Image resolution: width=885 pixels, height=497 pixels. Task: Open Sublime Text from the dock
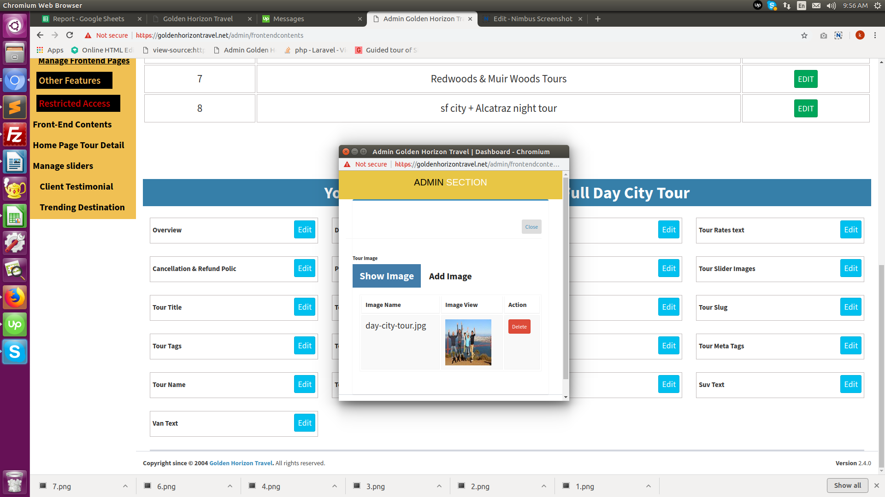click(x=15, y=108)
